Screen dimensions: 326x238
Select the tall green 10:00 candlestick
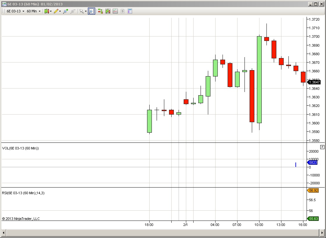pos(259,80)
